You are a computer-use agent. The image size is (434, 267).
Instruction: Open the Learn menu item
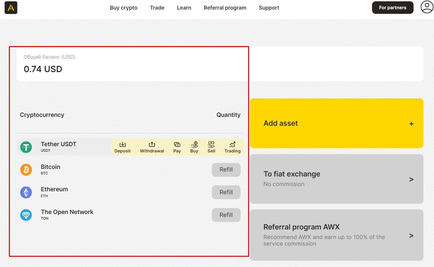(x=184, y=8)
